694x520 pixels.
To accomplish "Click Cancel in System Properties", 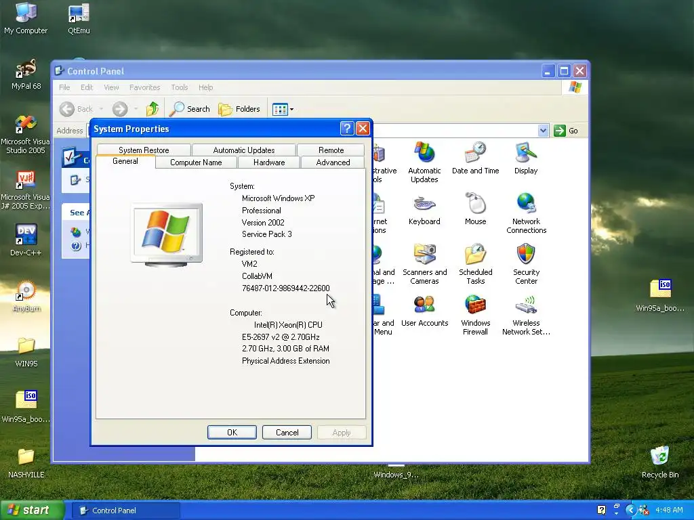I will [x=287, y=433].
